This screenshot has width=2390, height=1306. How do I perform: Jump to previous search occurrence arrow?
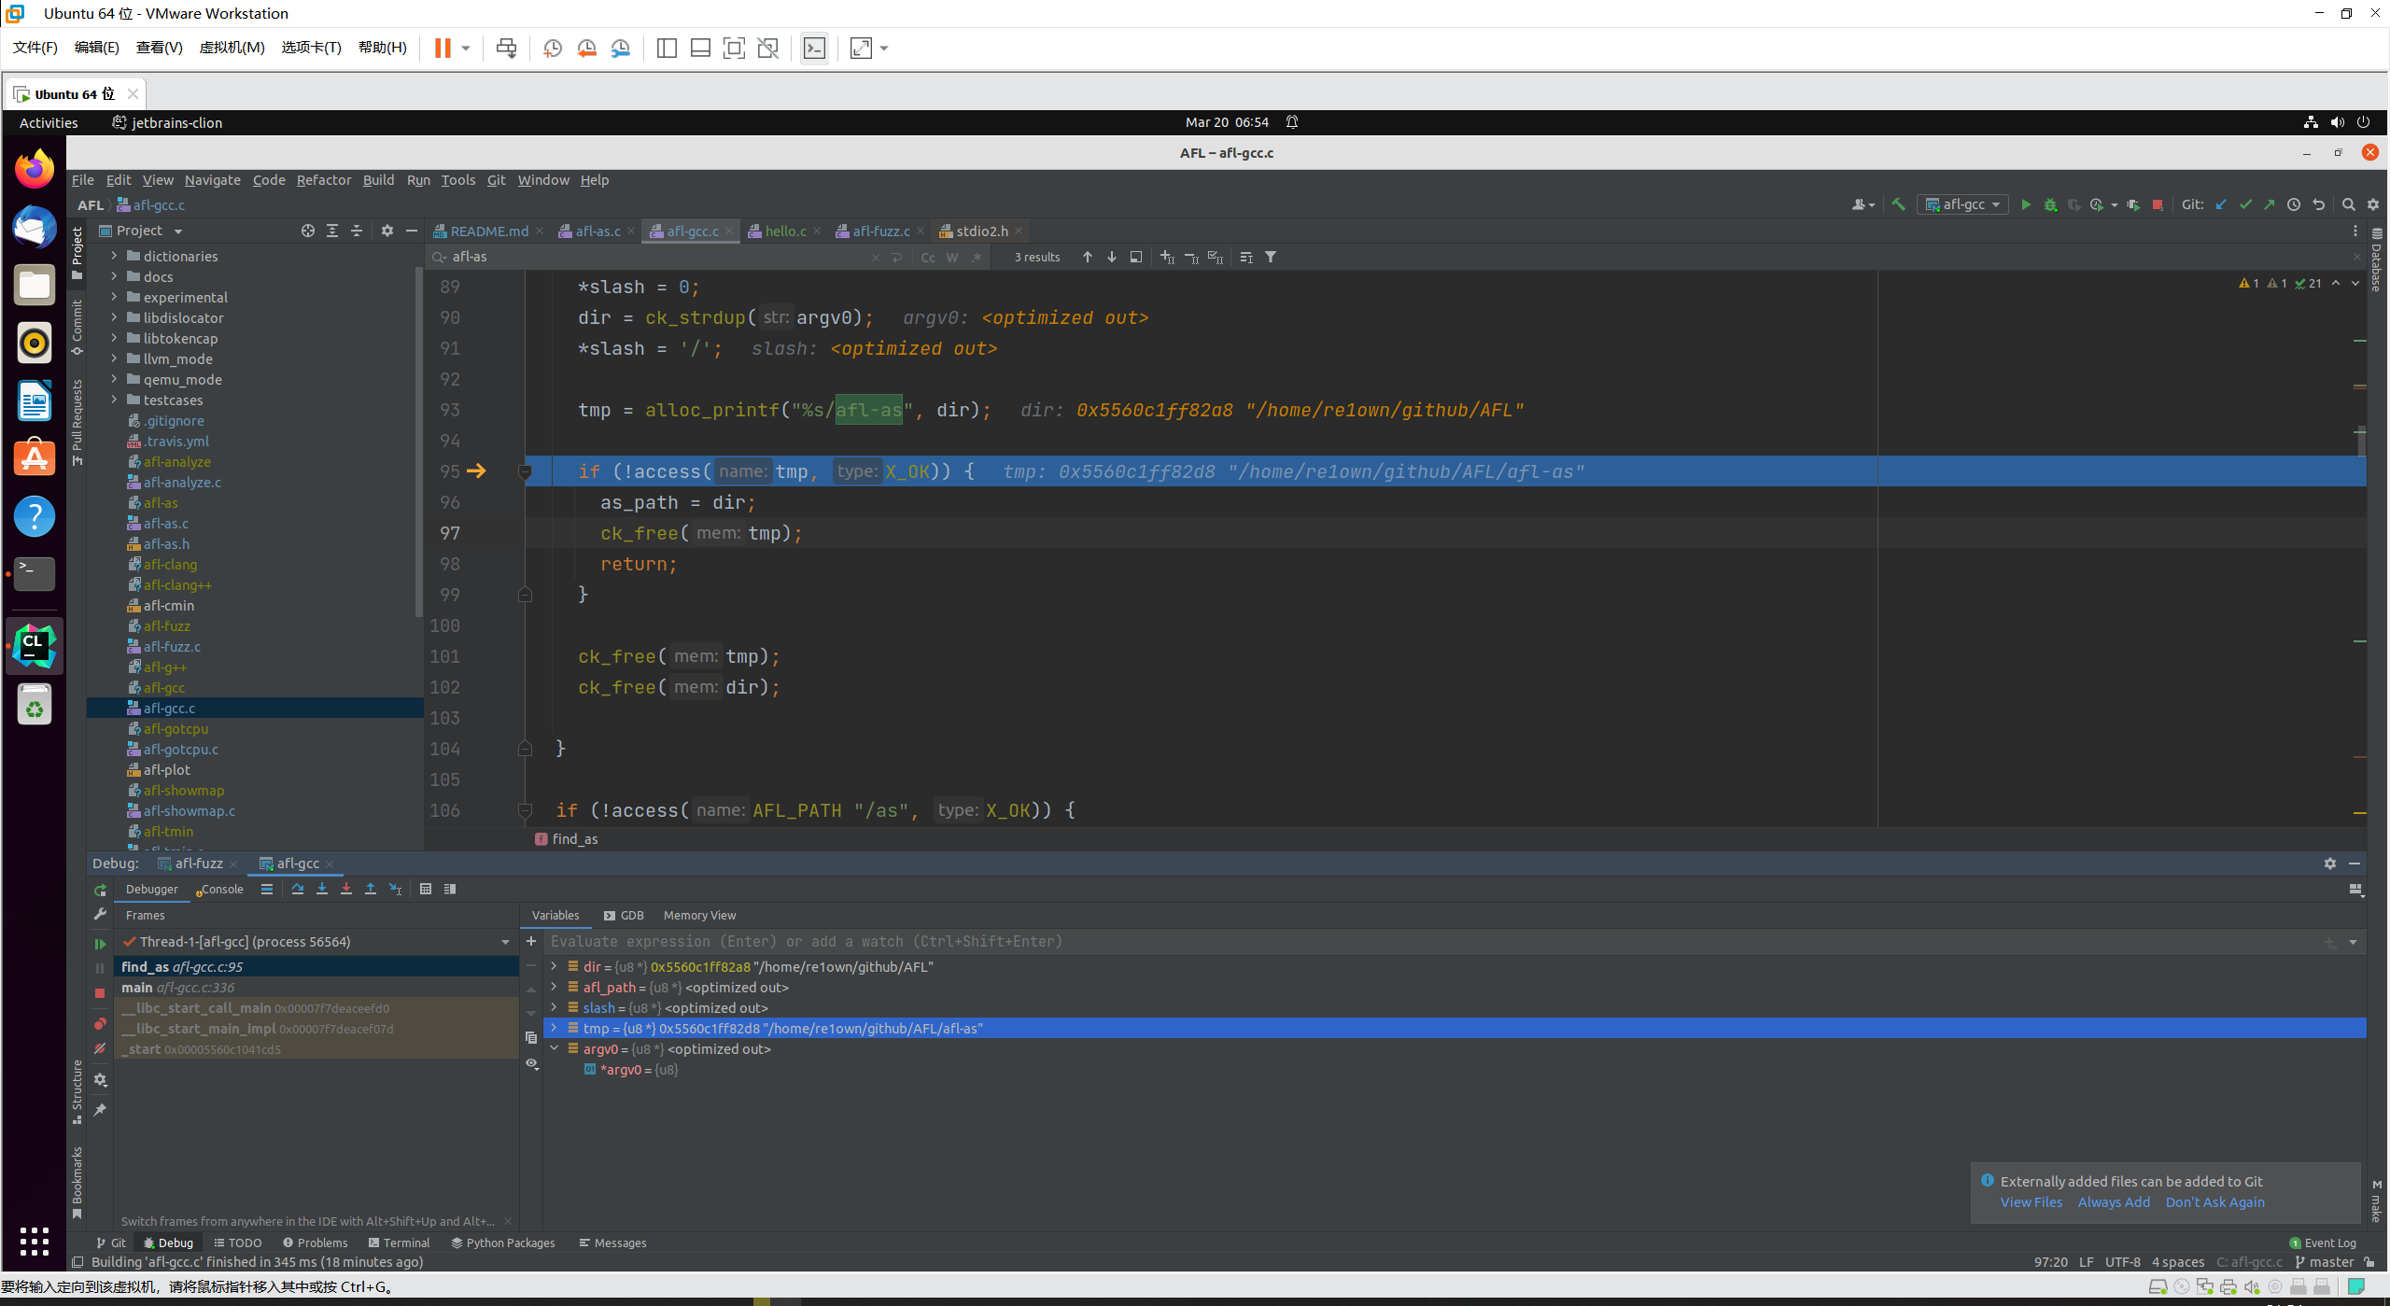[x=1088, y=257]
